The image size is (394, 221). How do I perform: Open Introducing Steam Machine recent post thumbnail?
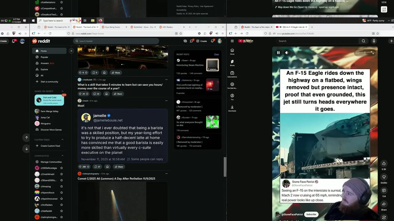point(212,65)
